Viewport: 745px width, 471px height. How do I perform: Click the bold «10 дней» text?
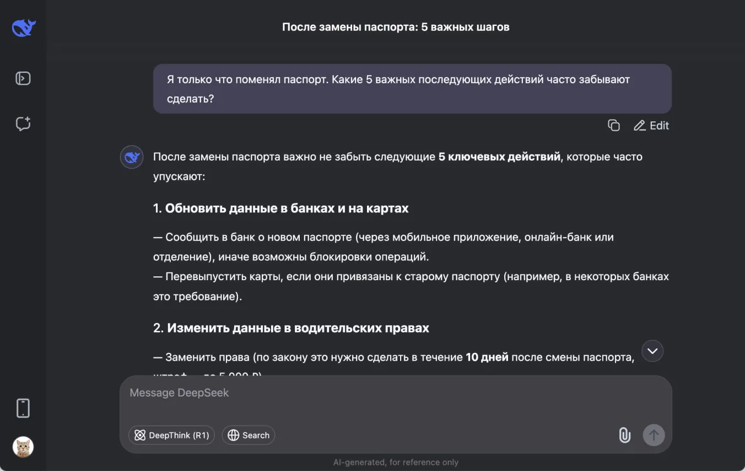point(487,357)
